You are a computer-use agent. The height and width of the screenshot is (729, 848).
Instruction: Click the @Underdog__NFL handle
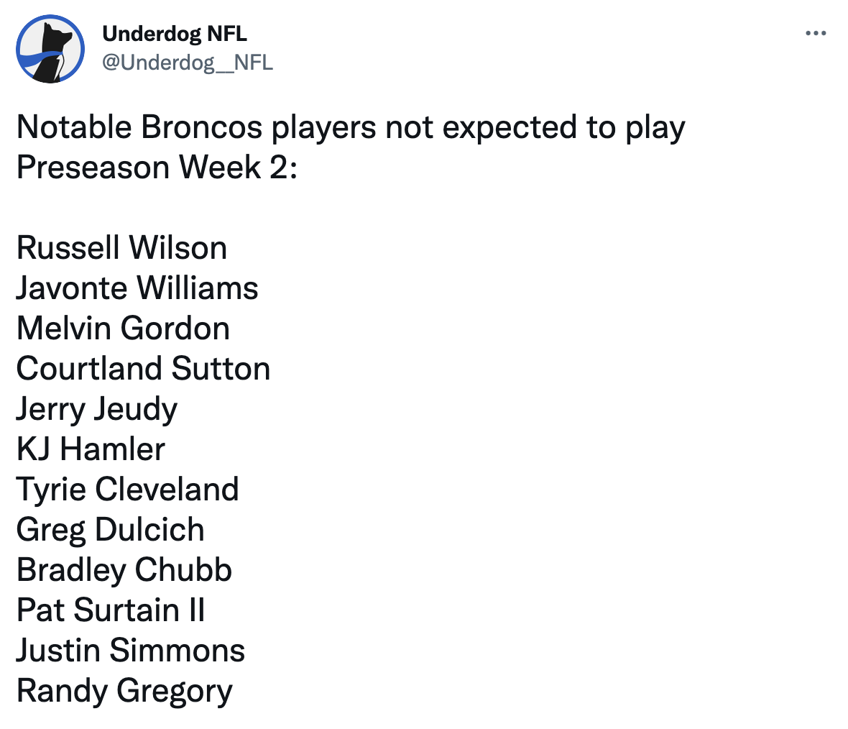click(x=188, y=63)
